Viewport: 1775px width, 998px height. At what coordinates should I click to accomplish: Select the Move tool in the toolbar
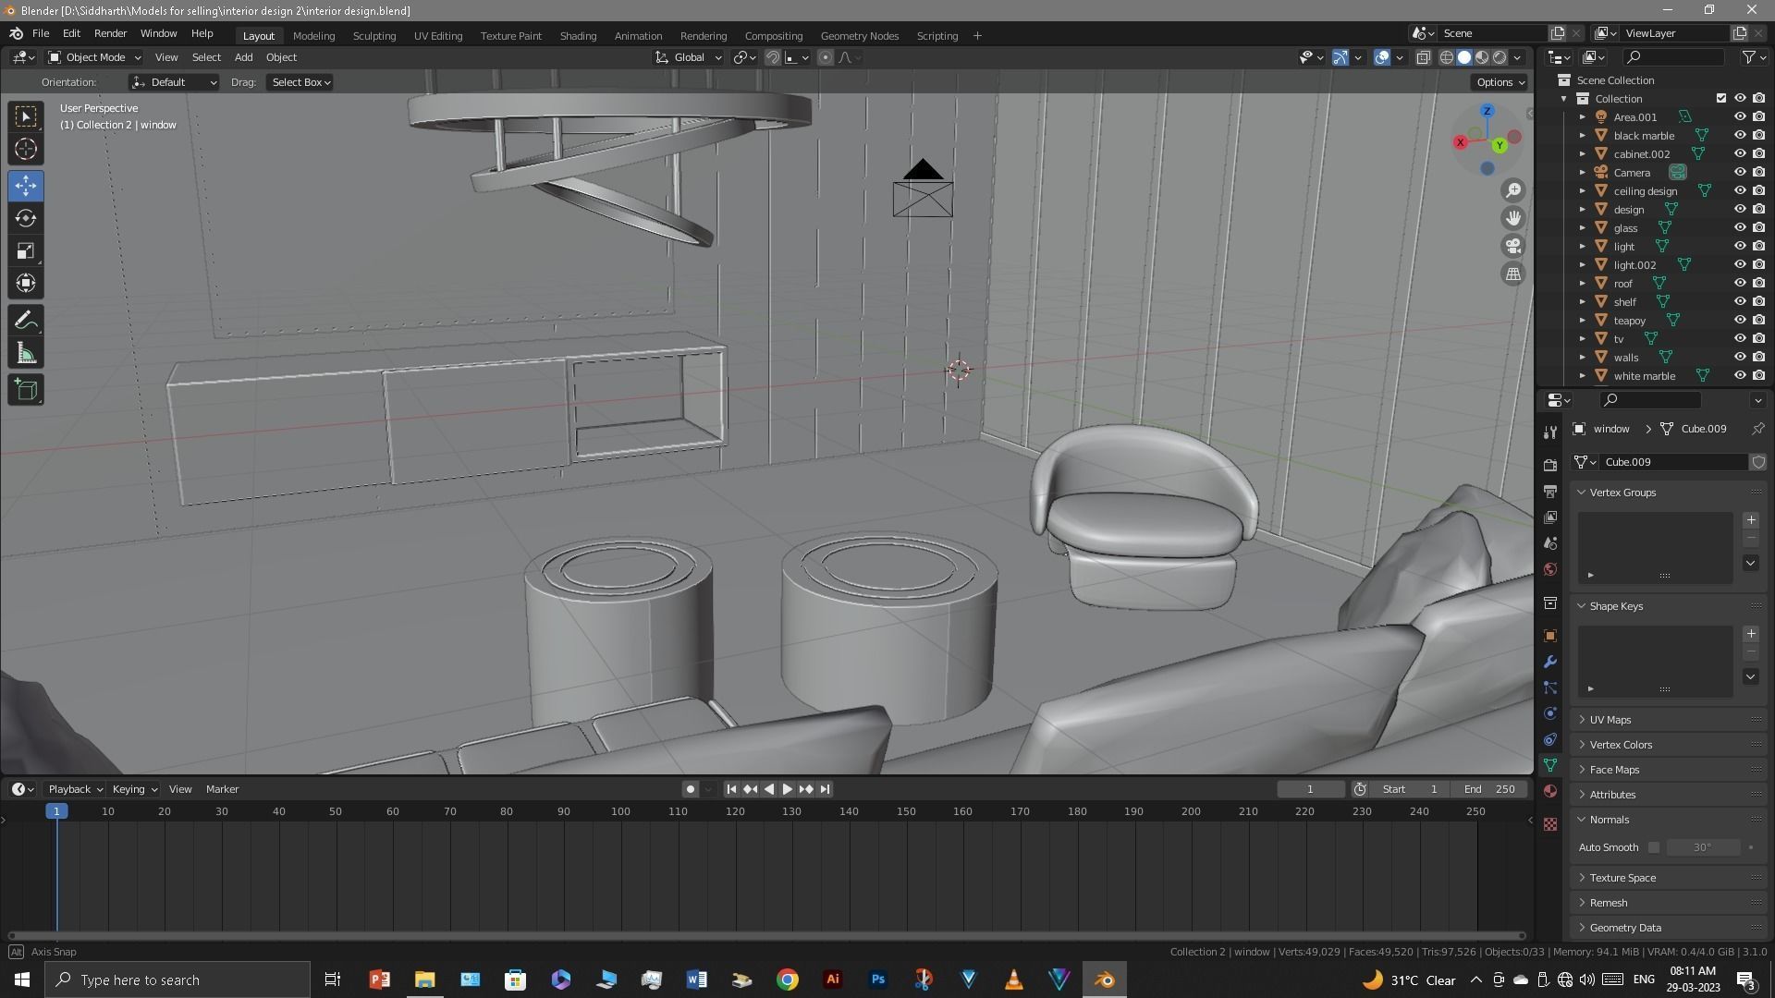point(25,186)
